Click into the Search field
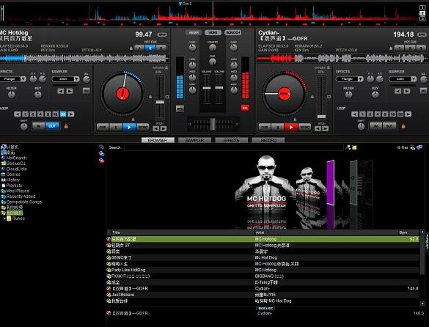429x327 pixels. (x=233, y=147)
